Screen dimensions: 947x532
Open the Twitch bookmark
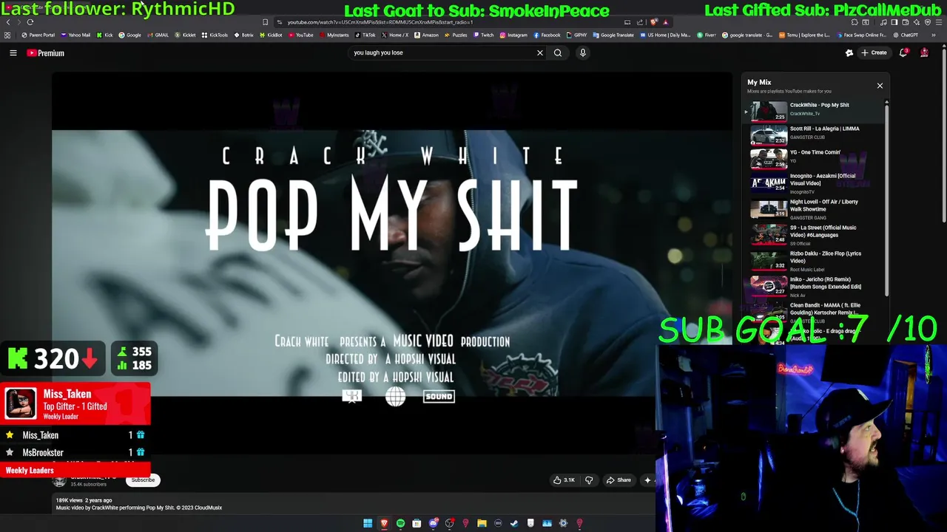(x=483, y=35)
